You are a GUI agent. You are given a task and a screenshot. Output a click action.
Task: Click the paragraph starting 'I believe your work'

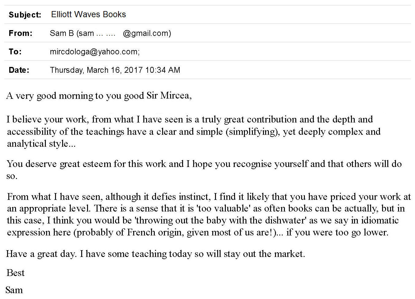coord(190,119)
